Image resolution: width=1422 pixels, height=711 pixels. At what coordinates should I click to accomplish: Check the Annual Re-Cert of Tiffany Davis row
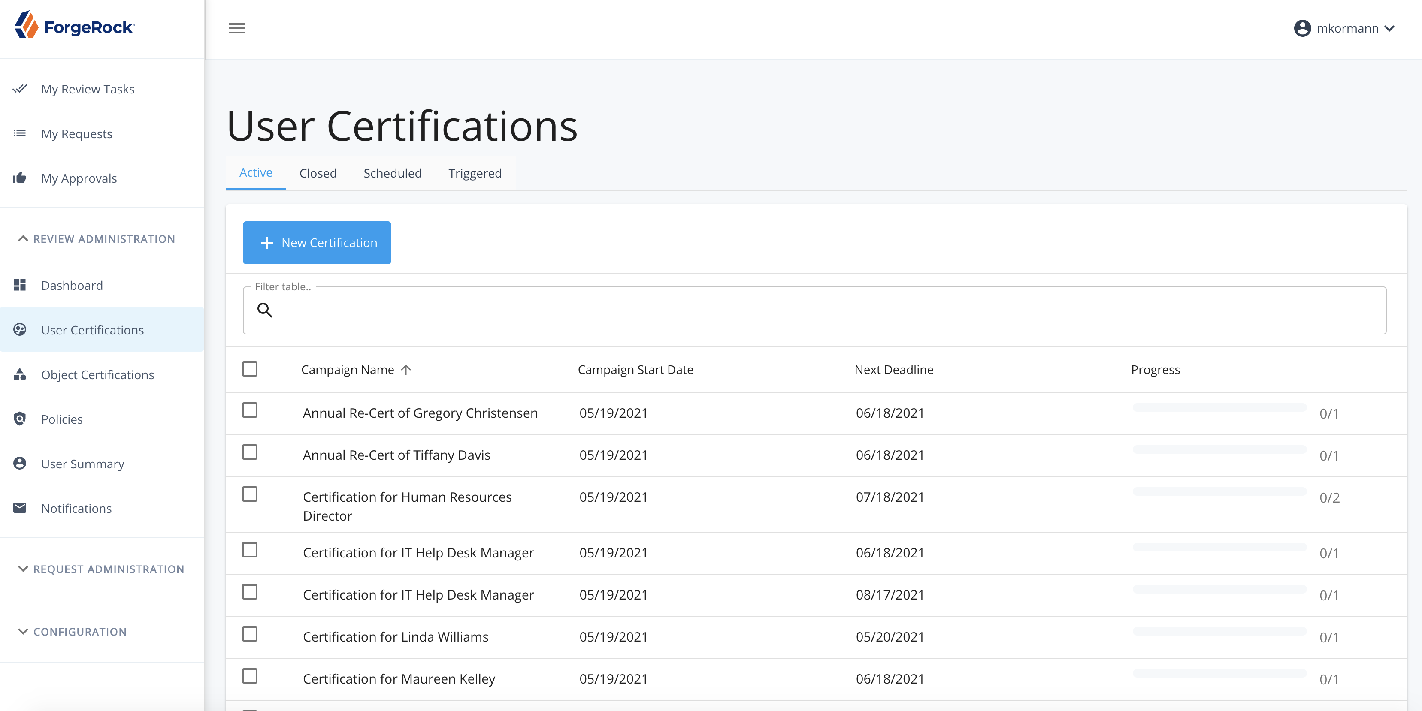(249, 452)
